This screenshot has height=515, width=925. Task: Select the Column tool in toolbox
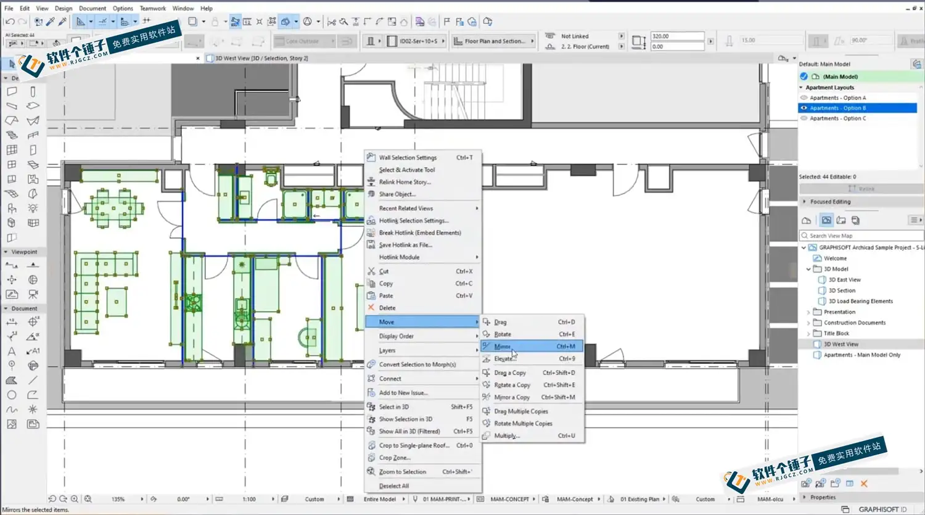33,91
